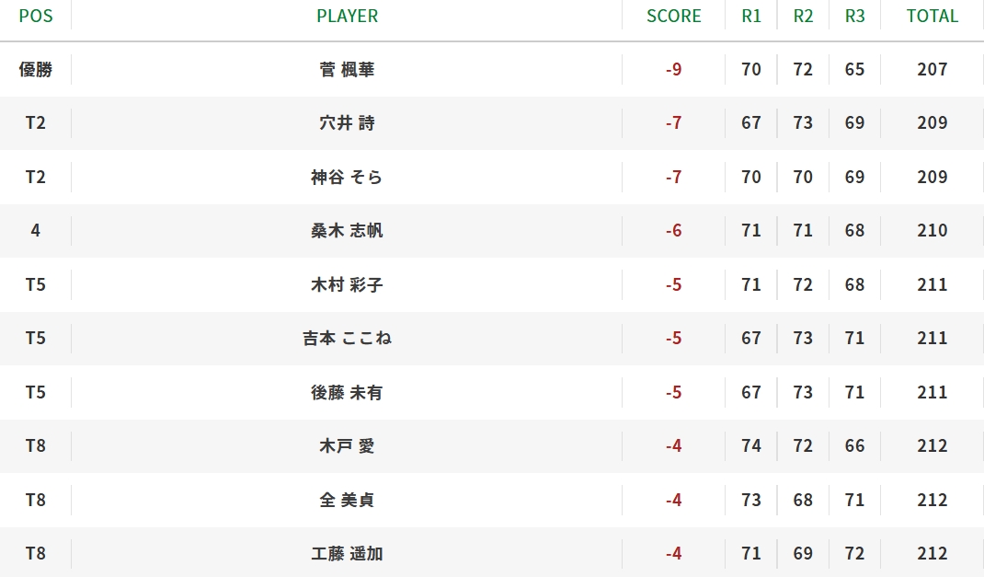The height and width of the screenshot is (577, 984).
Task: Select the R1 column header
Action: click(x=751, y=16)
